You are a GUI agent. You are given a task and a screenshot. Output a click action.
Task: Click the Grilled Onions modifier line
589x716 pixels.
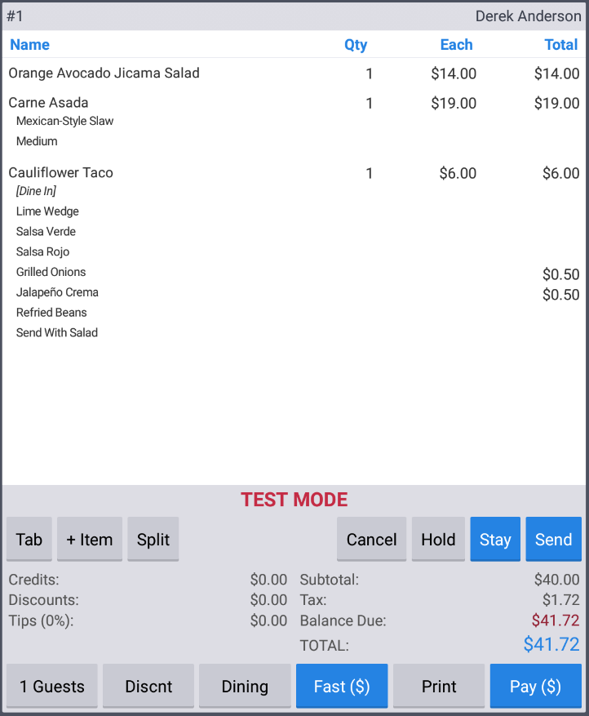click(51, 272)
